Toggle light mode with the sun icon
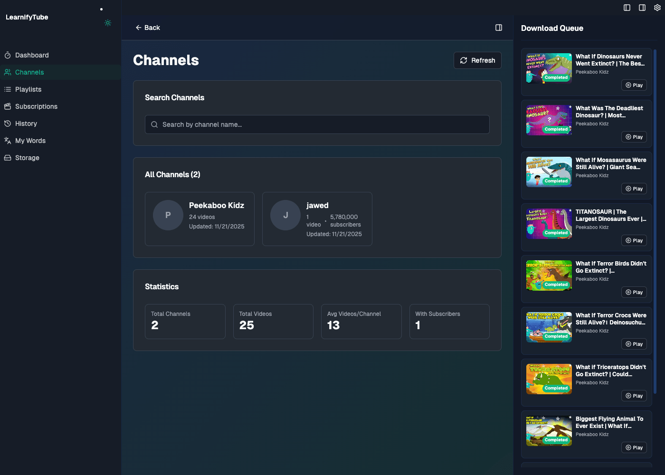Image resolution: width=665 pixels, height=475 pixels. coord(107,23)
